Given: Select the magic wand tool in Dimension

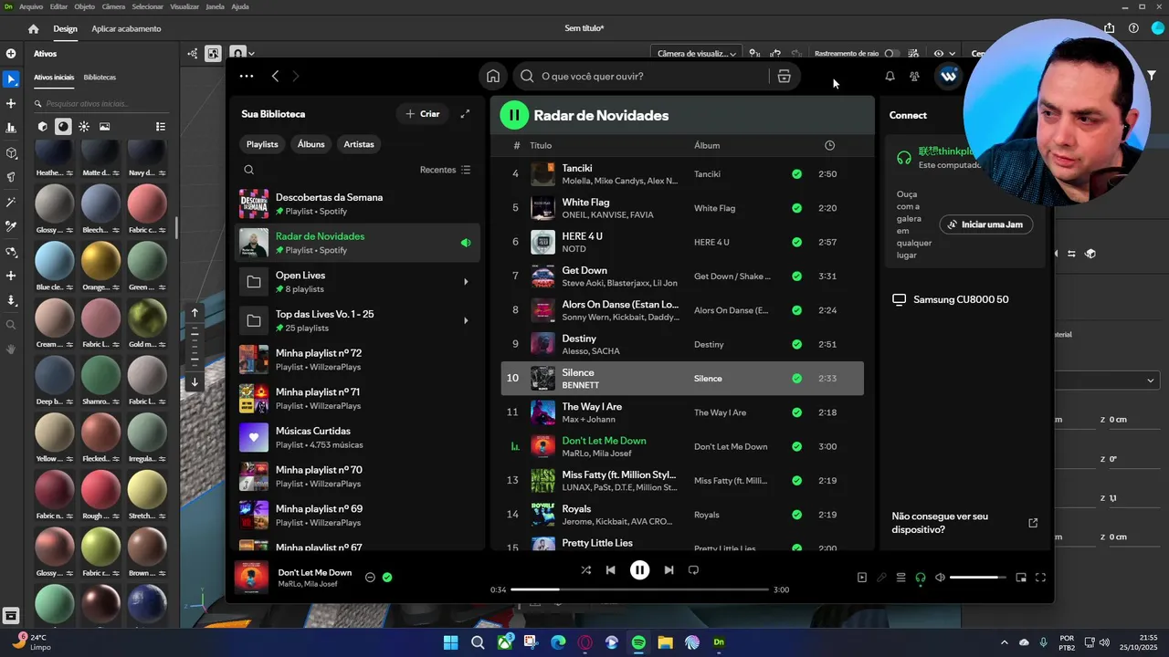Looking at the screenshot, I should 11,202.
